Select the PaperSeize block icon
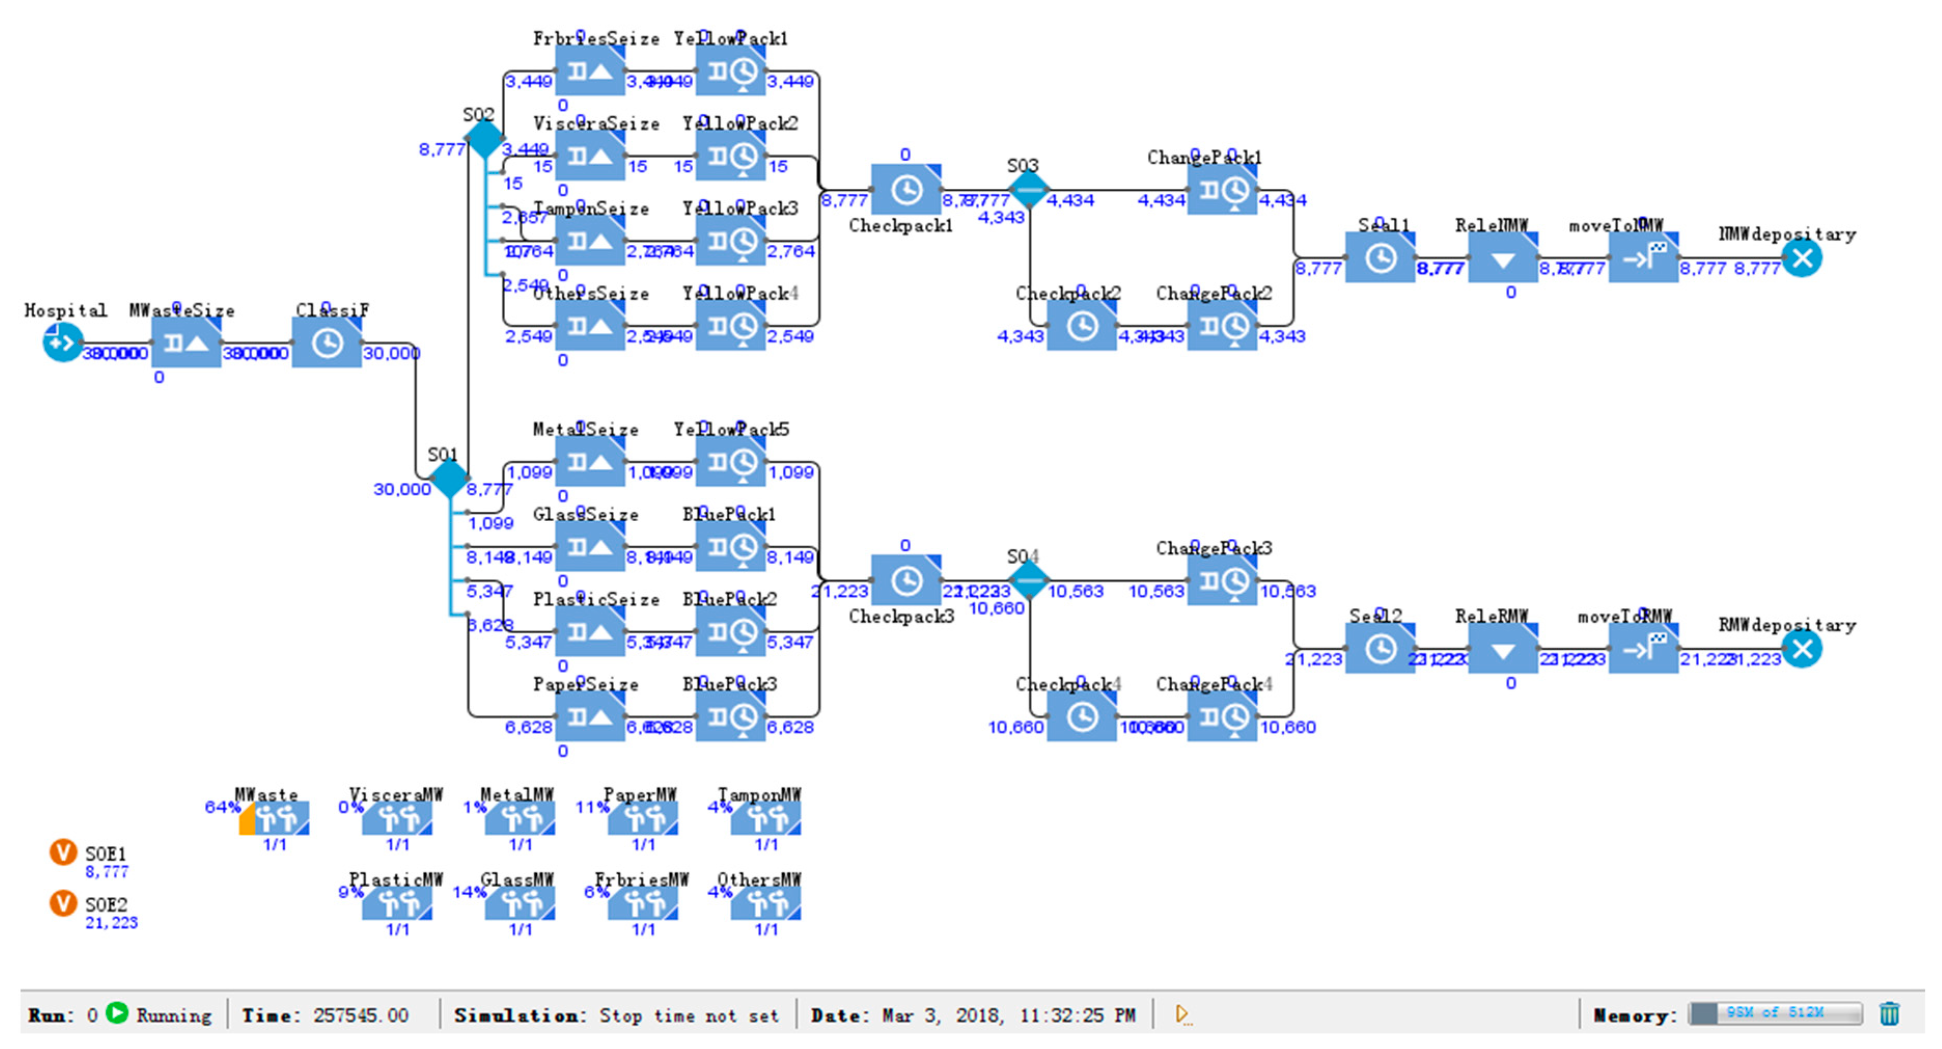 pyautogui.click(x=590, y=717)
